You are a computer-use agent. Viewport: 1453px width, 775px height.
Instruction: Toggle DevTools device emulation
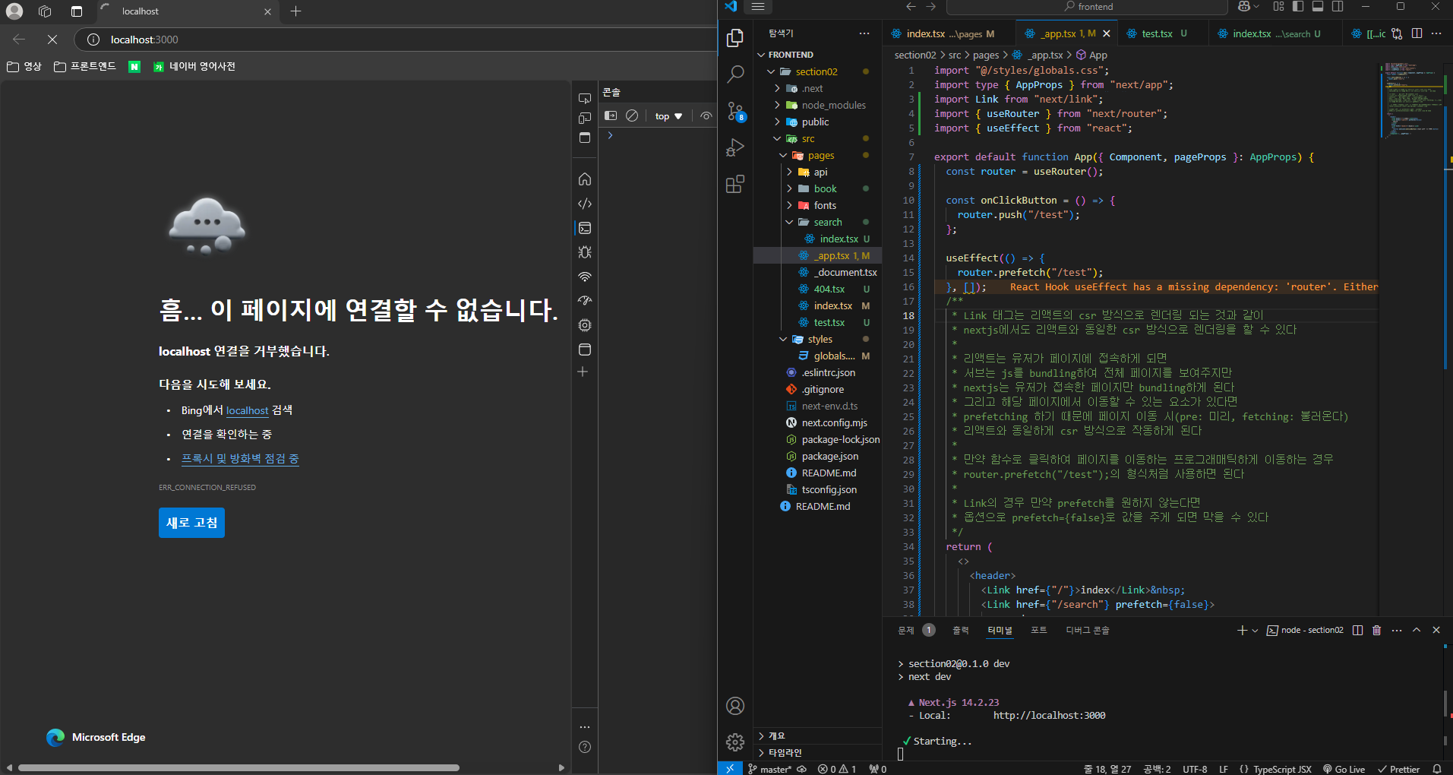click(585, 118)
